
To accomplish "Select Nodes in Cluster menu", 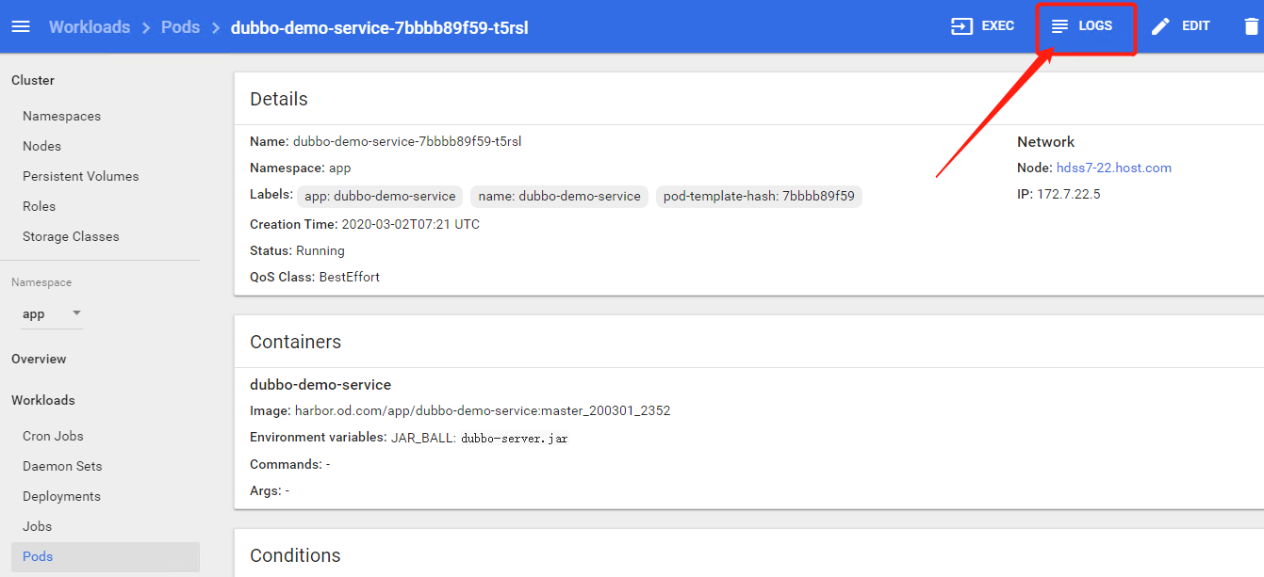I will (41, 146).
